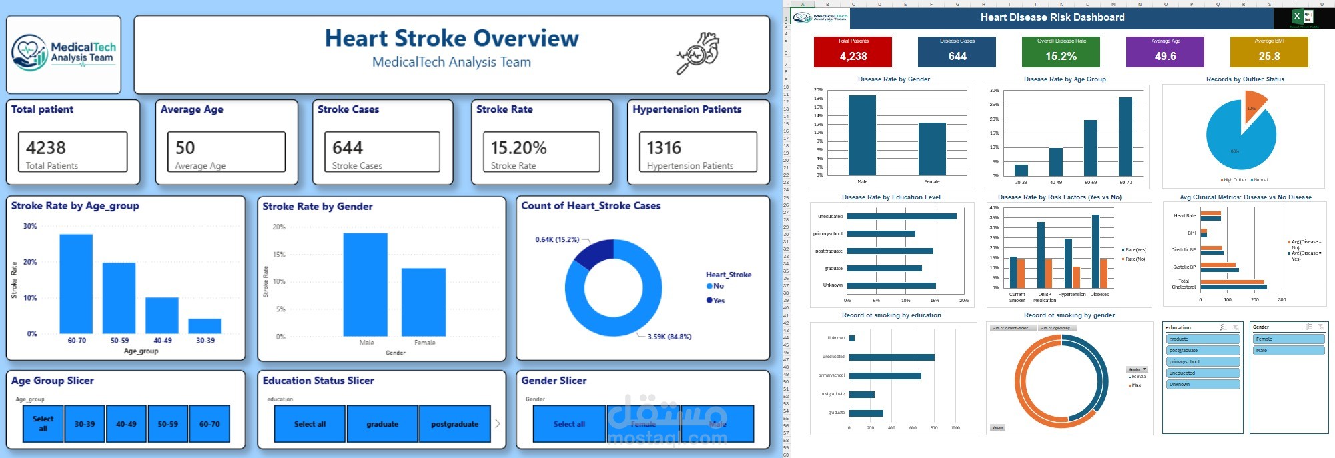Choose Select all in the Age Group Slicer
Image resolution: width=1335 pixels, height=458 pixels.
(x=43, y=424)
